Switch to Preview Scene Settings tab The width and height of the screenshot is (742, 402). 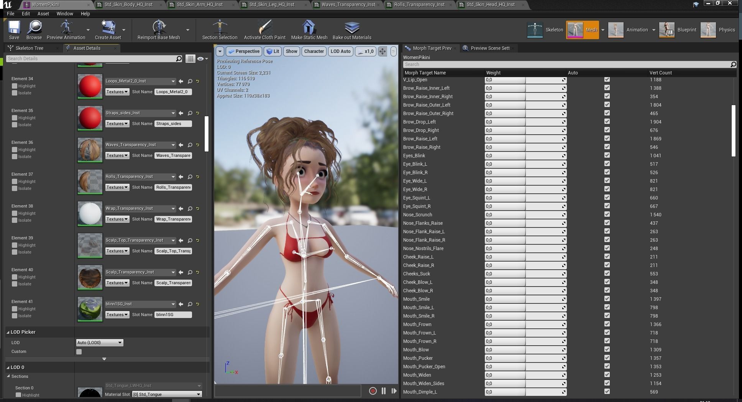(490, 48)
